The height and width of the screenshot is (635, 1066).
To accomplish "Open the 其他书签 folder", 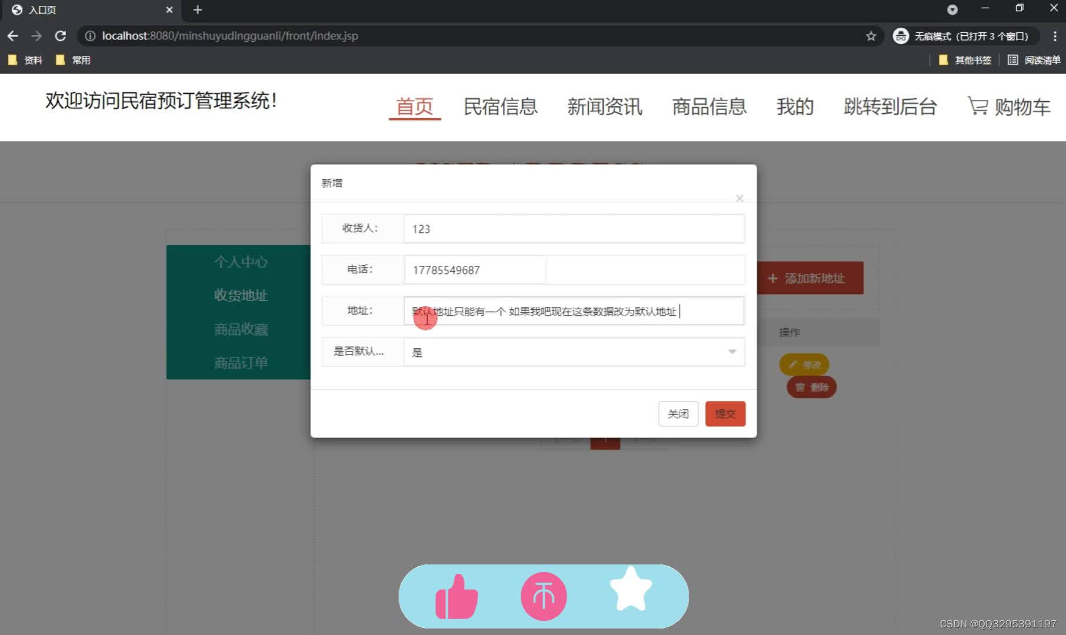I will point(965,60).
